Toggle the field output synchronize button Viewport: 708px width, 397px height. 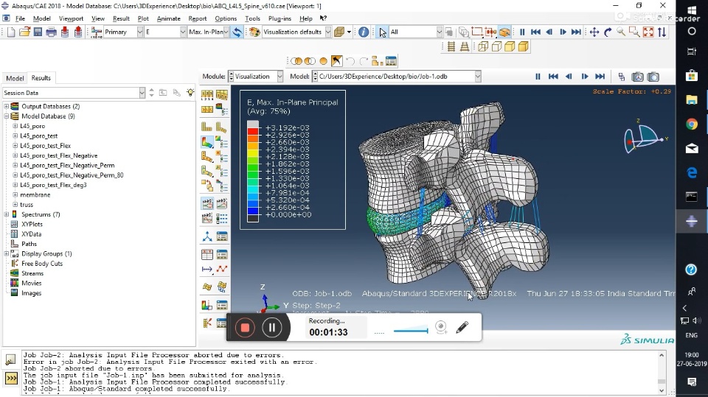[x=237, y=32]
